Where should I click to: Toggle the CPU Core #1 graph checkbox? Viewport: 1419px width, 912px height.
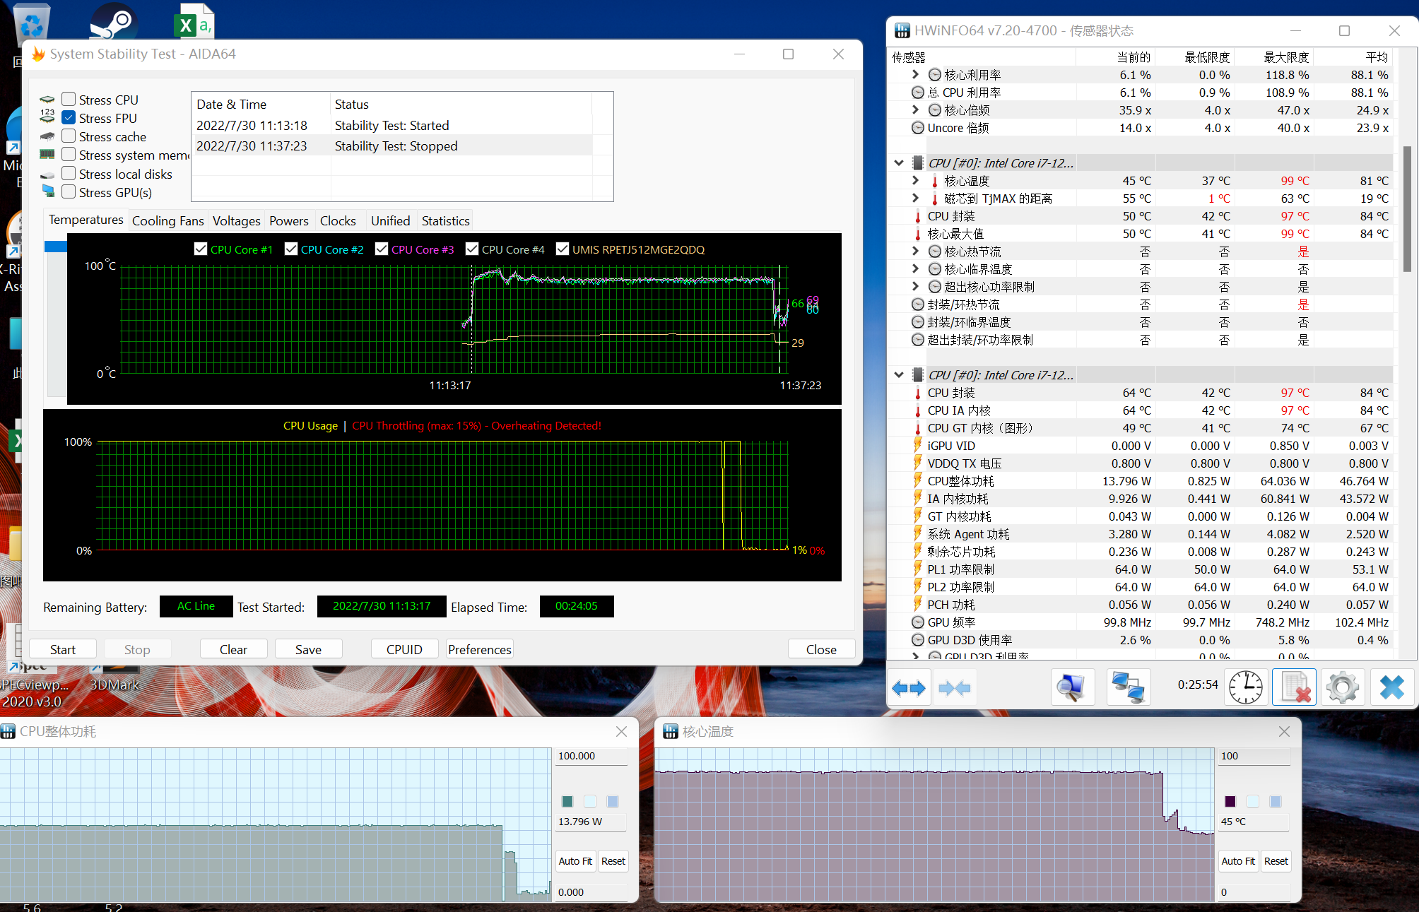pyautogui.click(x=201, y=249)
